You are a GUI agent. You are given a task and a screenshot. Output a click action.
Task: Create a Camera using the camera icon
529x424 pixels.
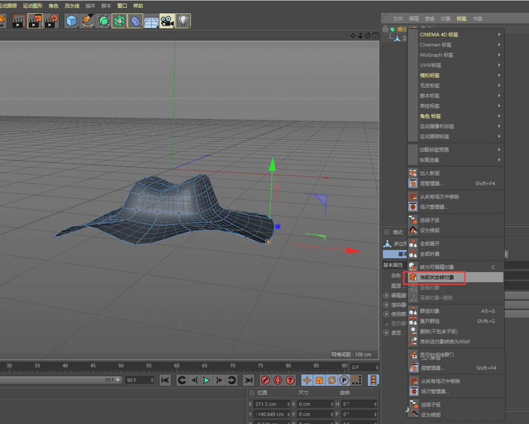click(x=168, y=21)
